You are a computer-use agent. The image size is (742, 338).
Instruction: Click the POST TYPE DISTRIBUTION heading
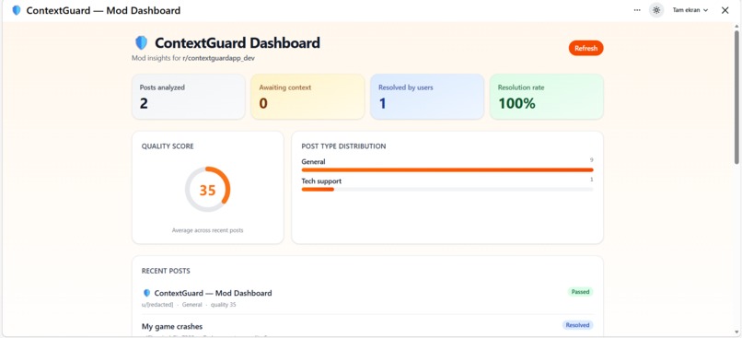coord(343,146)
